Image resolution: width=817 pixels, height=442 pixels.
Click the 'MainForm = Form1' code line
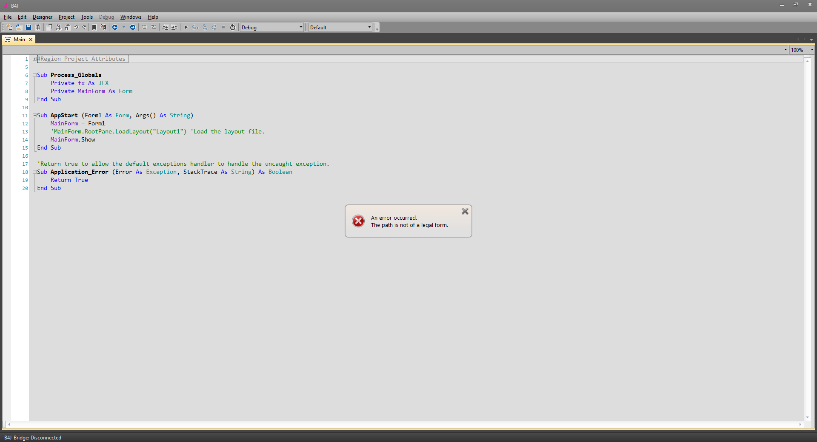click(x=77, y=124)
